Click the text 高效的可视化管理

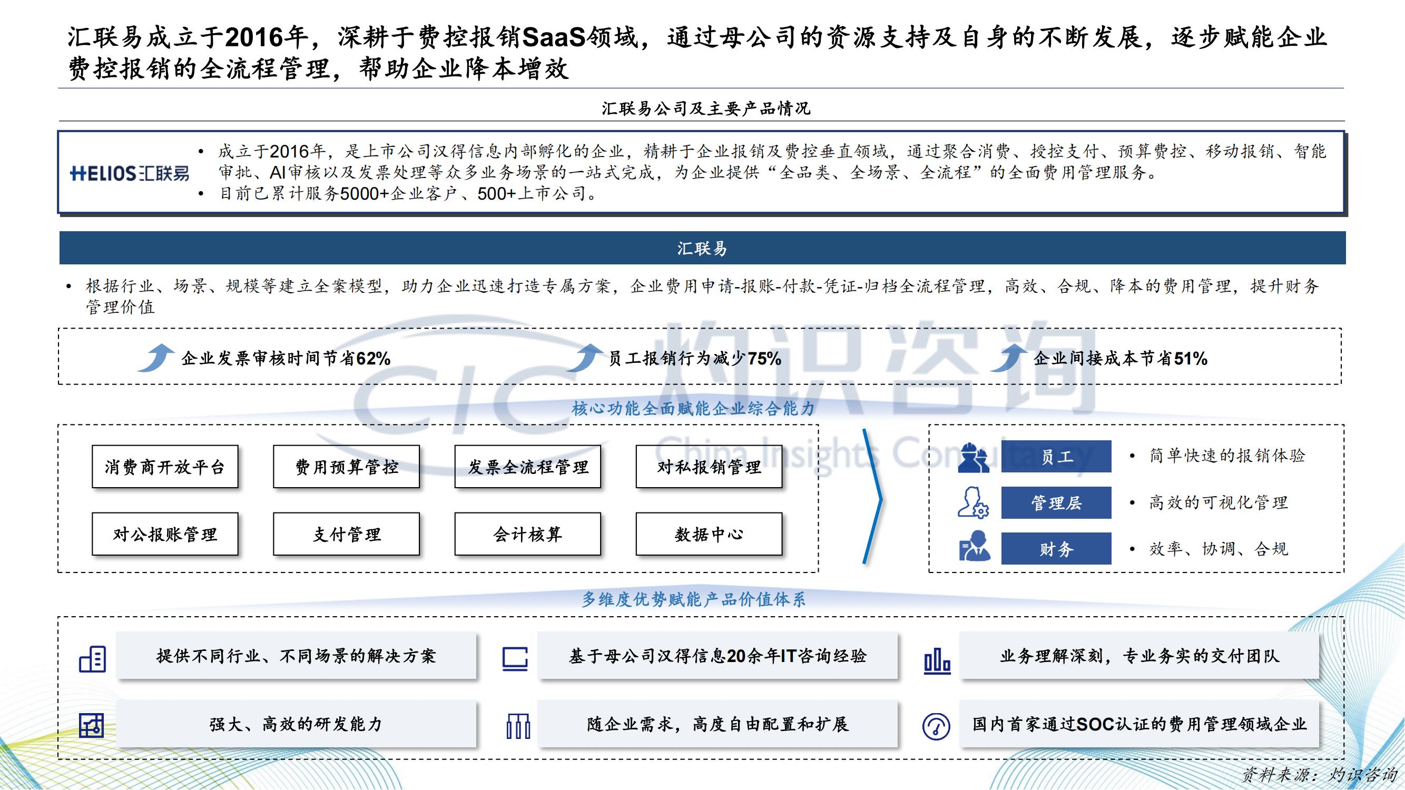1219,502
